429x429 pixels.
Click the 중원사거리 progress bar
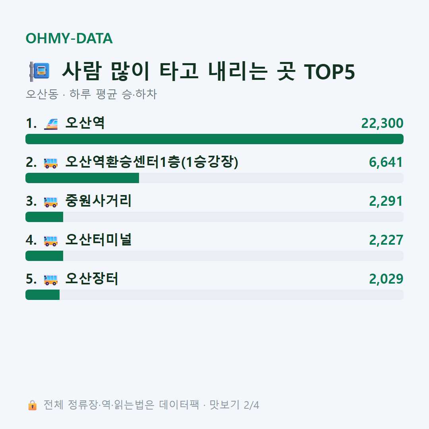214,217
